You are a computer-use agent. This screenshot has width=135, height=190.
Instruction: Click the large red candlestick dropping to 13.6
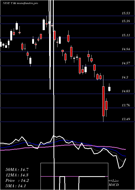click(103, 101)
